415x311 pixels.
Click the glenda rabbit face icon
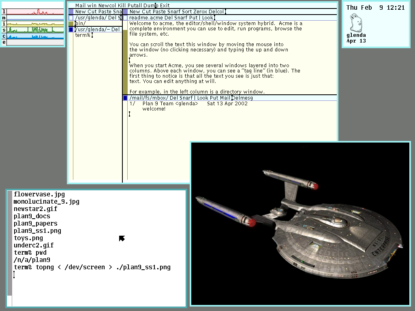pos(355,23)
